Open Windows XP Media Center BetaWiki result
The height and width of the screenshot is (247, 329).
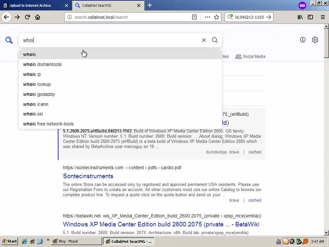click(161, 224)
